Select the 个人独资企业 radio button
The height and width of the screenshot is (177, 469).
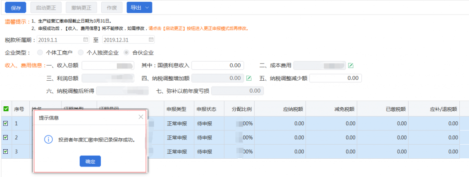tap(81, 53)
